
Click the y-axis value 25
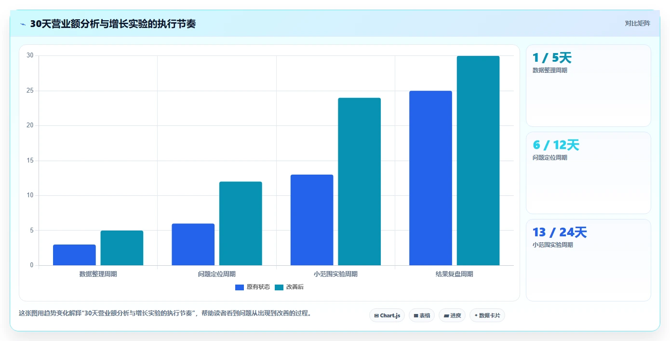[30, 91]
